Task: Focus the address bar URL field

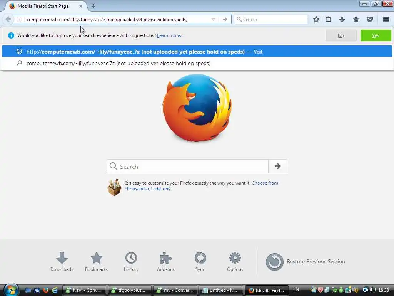Action: coord(115,19)
